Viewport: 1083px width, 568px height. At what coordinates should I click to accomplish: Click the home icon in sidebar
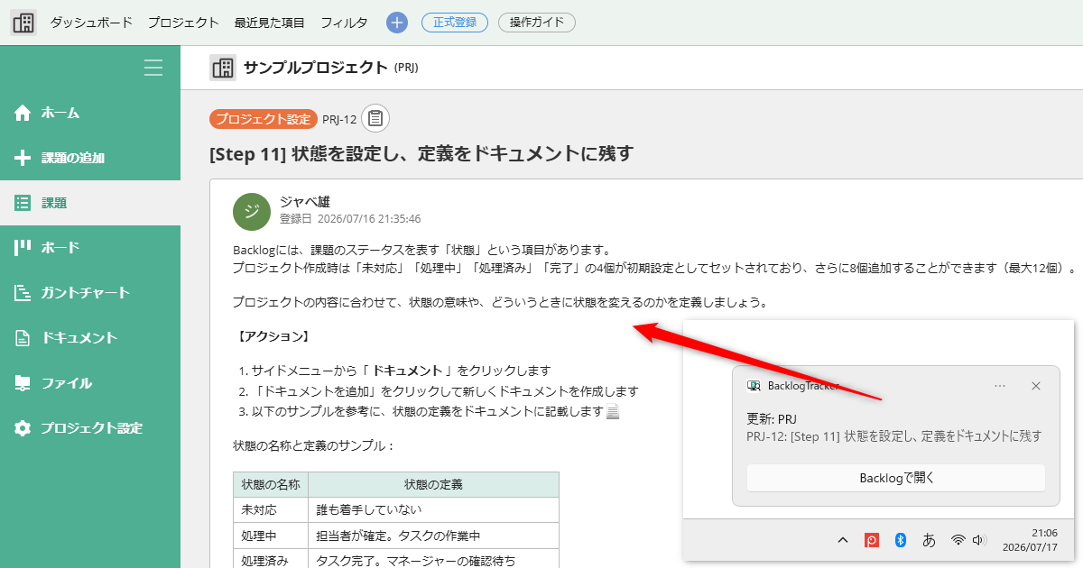pos(23,113)
